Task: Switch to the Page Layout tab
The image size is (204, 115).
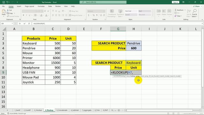Action: click(29, 6)
